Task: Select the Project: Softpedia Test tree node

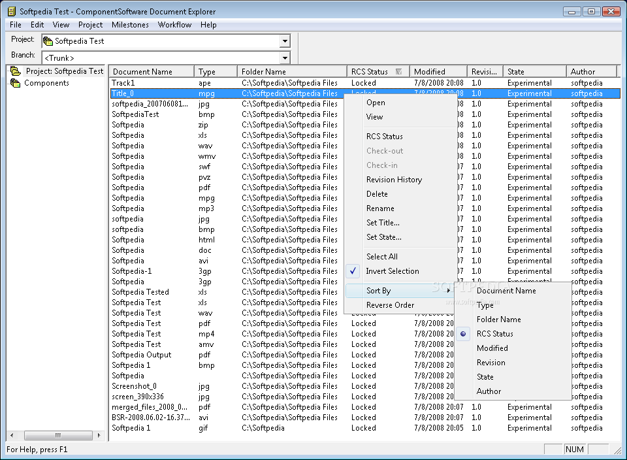Action: 65,71
